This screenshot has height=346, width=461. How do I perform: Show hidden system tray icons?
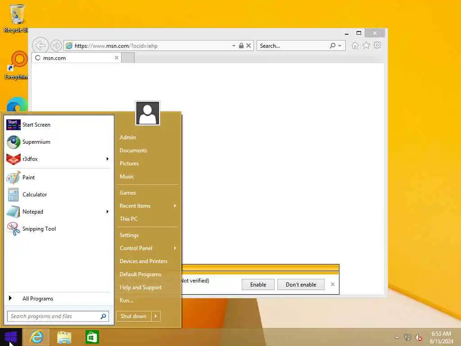pos(397,337)
